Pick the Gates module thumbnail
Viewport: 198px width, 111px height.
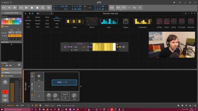(75, 21)
